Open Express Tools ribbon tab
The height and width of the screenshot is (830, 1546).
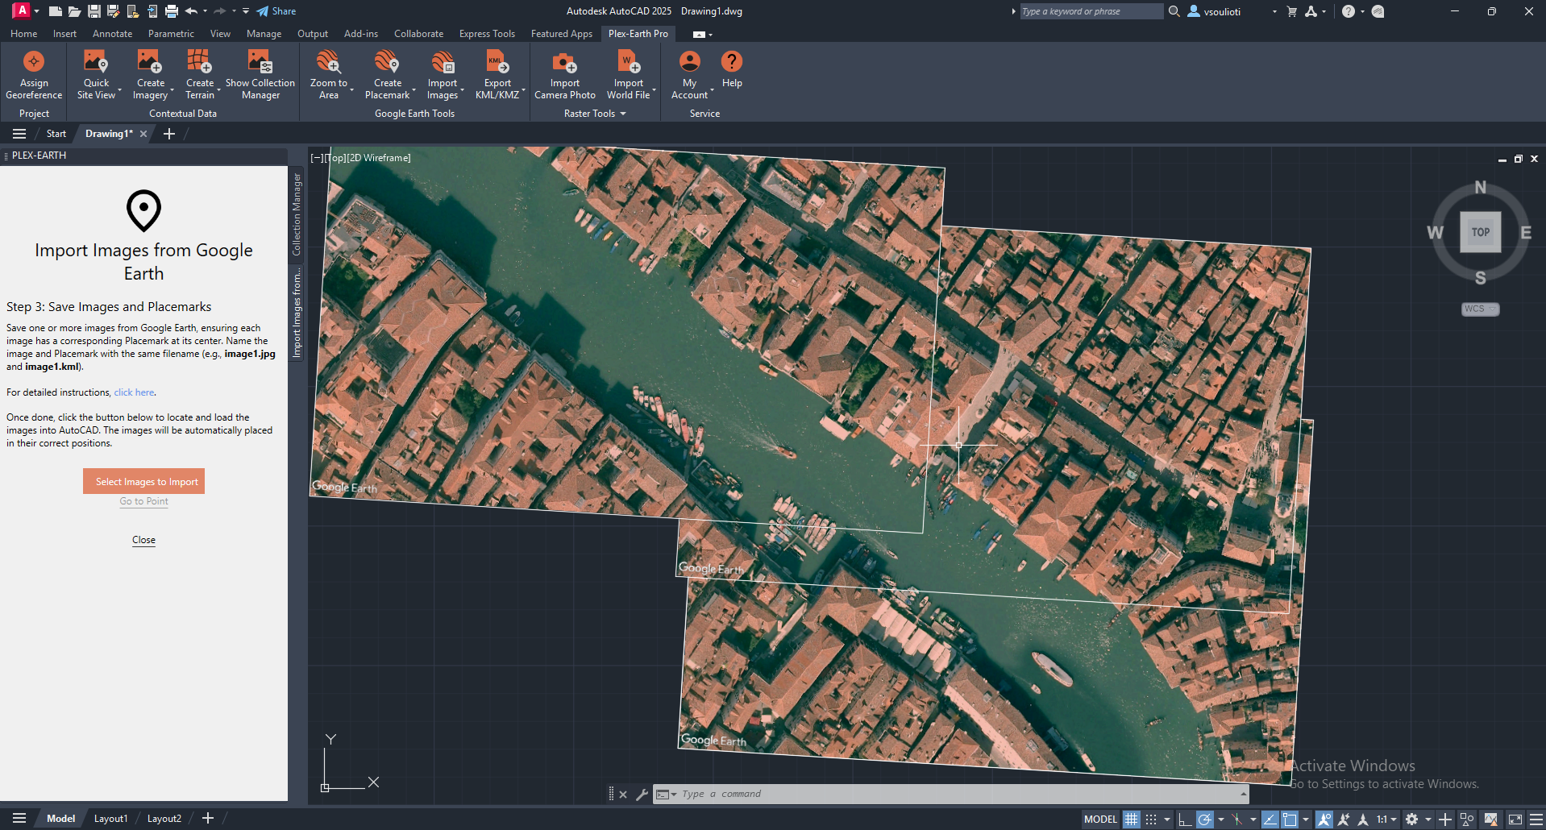point(487,34)
